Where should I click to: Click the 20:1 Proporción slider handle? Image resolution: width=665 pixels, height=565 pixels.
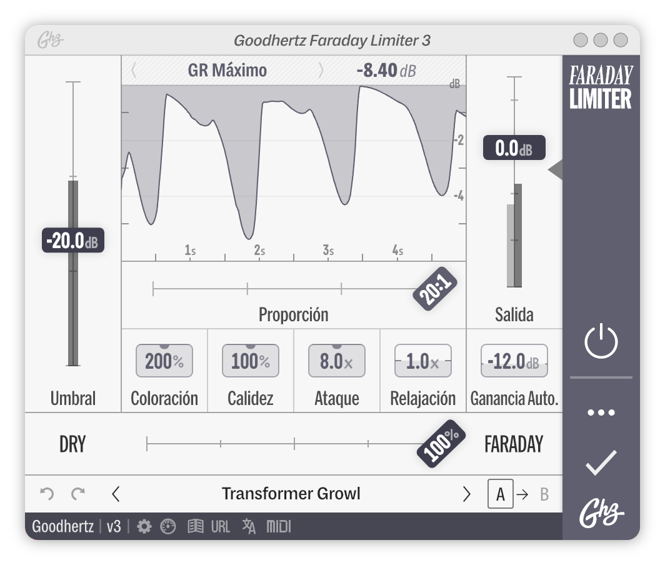click(435, 289)
